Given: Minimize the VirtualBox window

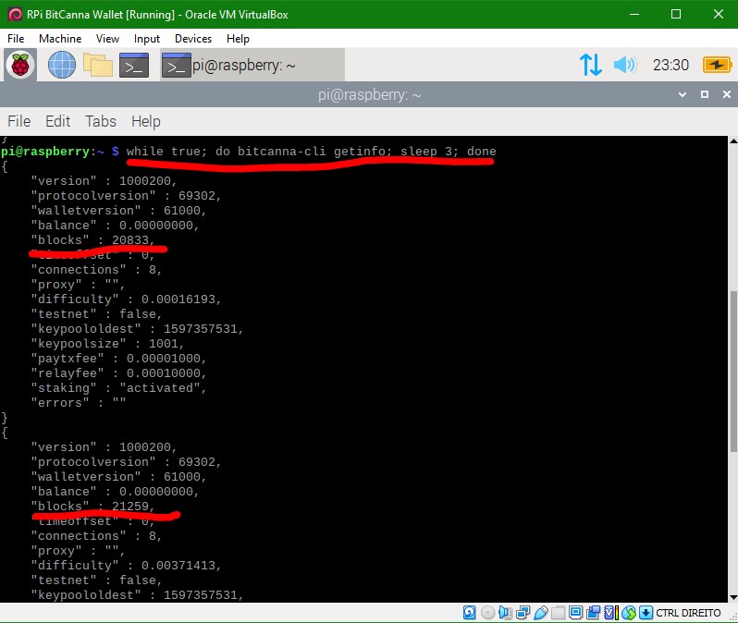Looking at the screenshot, I should 634,14.
